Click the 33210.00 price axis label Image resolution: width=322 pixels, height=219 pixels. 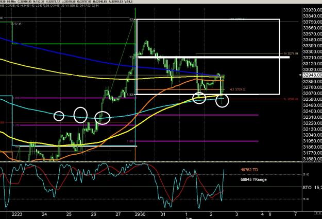tap(312, 58)
